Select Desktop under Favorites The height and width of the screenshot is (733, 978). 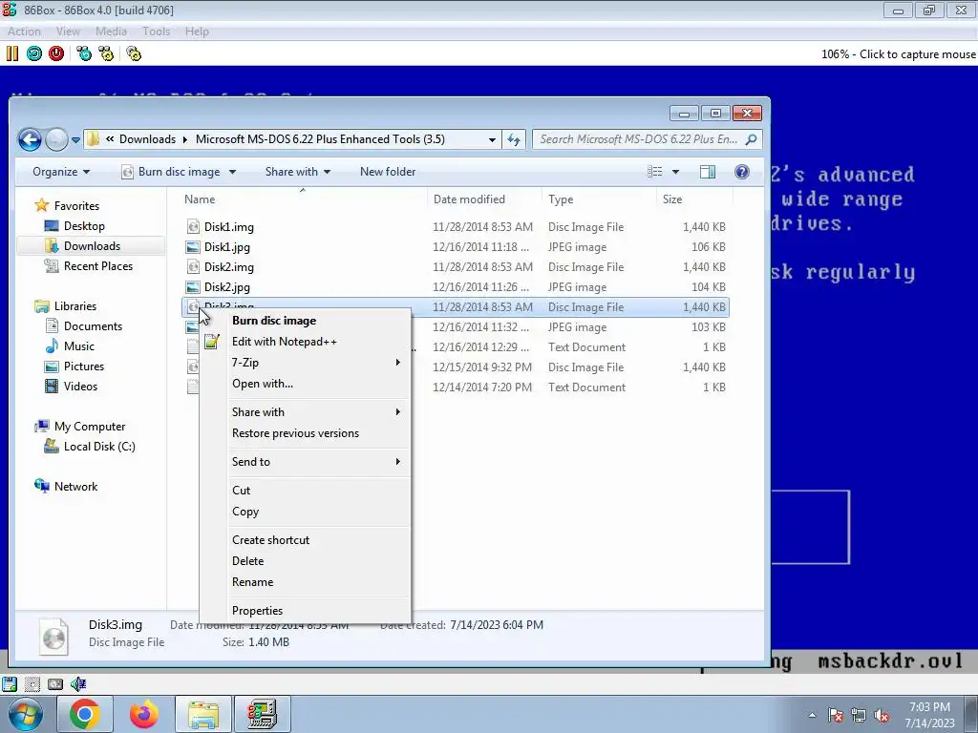84,226
